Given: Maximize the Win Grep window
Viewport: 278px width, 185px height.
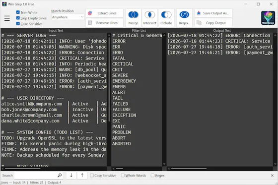Looking at the screenshot, I should pos(258,4).
